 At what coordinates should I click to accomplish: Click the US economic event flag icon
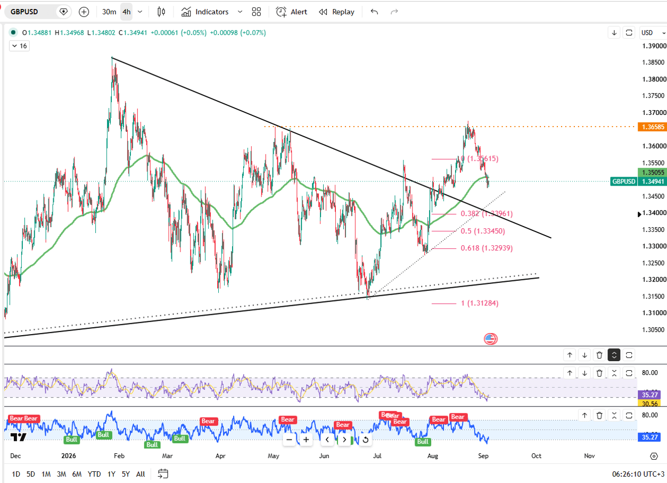(x=490, y=338)
